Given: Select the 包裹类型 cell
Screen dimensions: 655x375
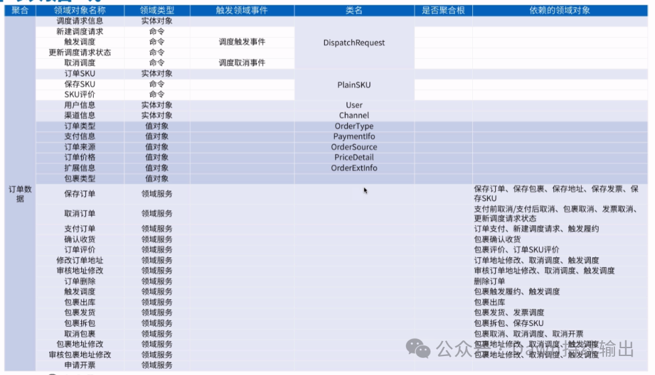Looking at the screenshot, I should pyautogui.click(x=80, y=179).
